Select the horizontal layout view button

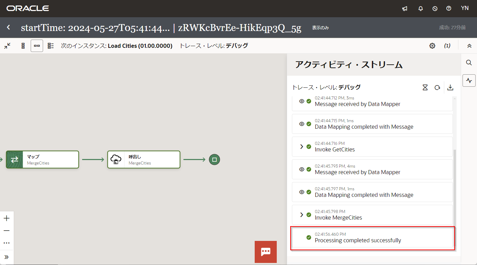pyautogui.click(x=37, y=46)
